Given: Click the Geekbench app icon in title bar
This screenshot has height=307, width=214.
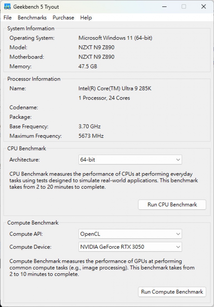Looking at the screenshot, I should (x=7, y=7).
